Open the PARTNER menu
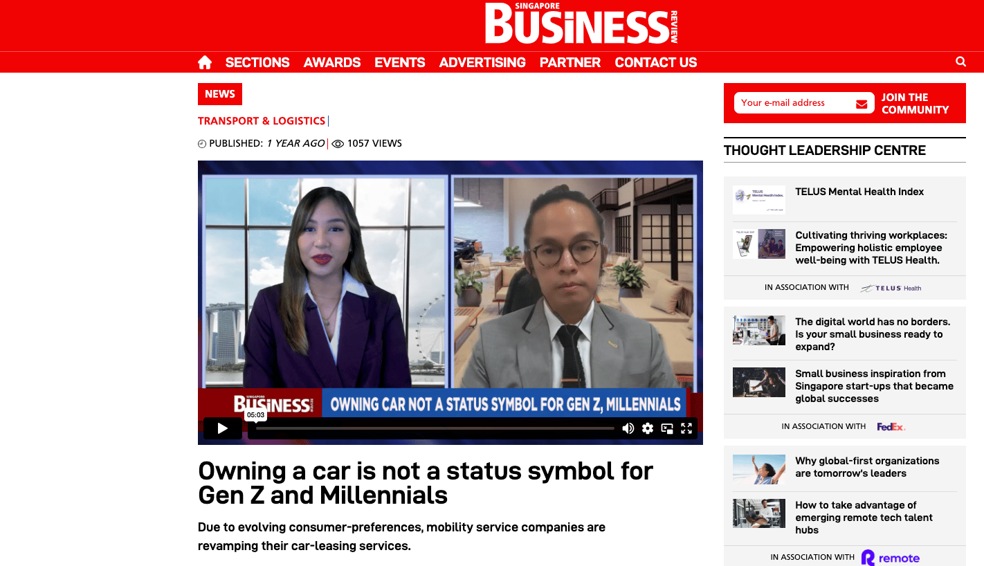984x566 pixels. point(570,62)
